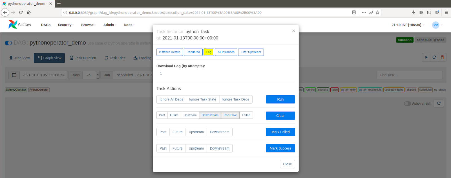Image resolution: width=451 pixels, height=178 pixels.
Task: Toggle the pythonoperator_demo DAG on/off switch
Action: (x=8, y=43)
